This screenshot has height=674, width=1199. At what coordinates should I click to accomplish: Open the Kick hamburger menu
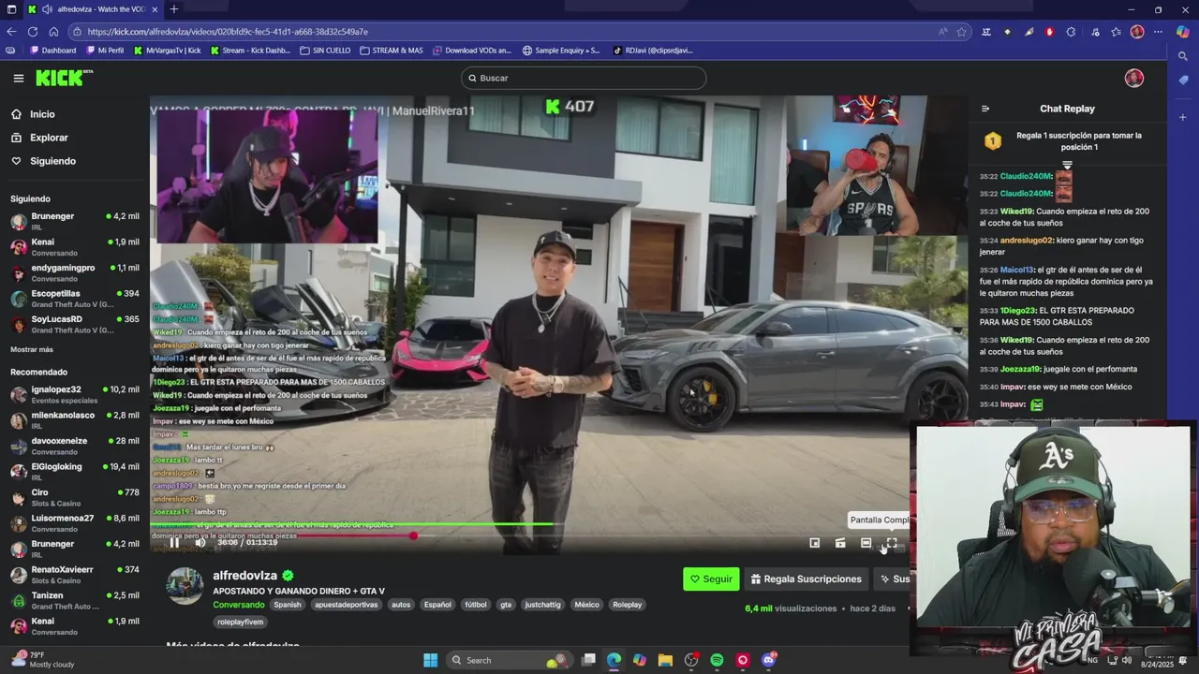click(x=18, y=79)
